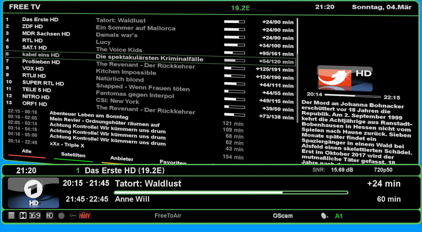This screenshot has height=232, width=422.
Task: Click the programme Damals war's
Action: pyautogui.click(x=117, y=35)
